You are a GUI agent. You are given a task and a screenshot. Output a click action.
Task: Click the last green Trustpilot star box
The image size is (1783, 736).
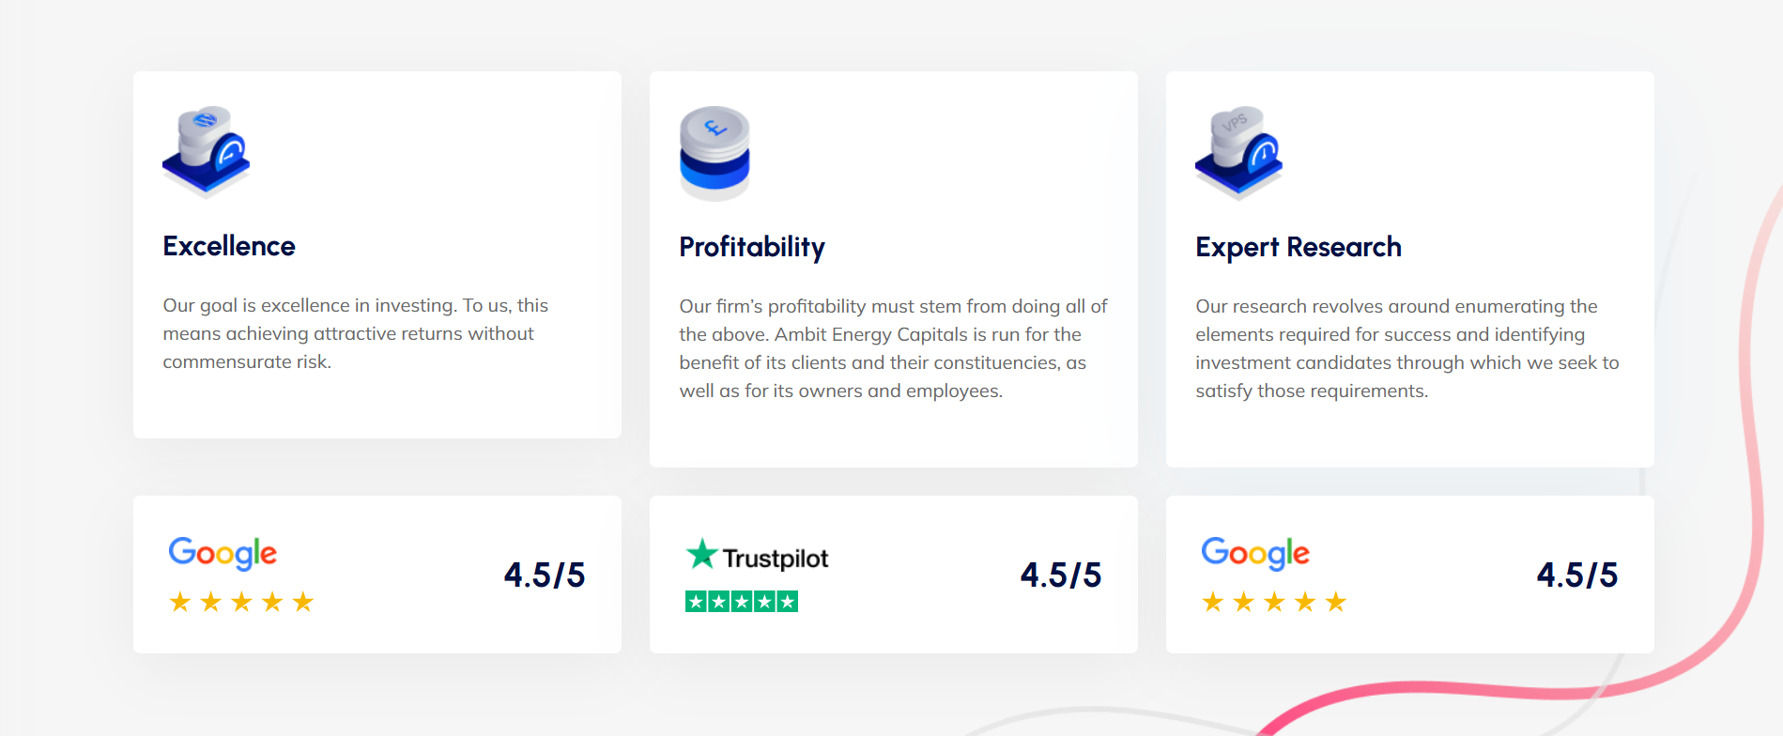pyautogui.click(x=787, y=602)
